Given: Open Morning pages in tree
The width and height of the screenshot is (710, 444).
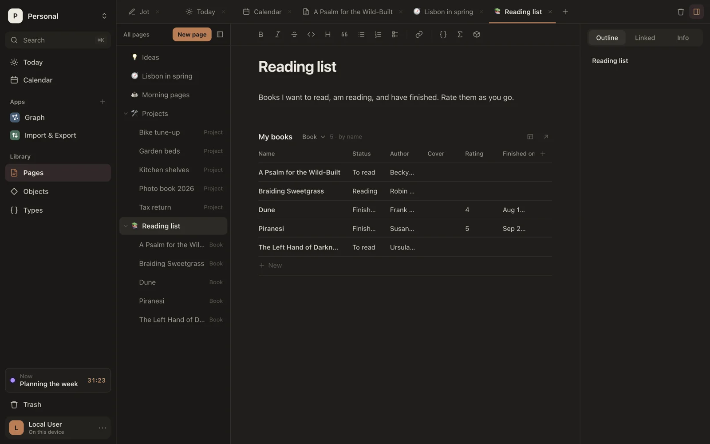Looking at the screenshot, I should 173,95.
